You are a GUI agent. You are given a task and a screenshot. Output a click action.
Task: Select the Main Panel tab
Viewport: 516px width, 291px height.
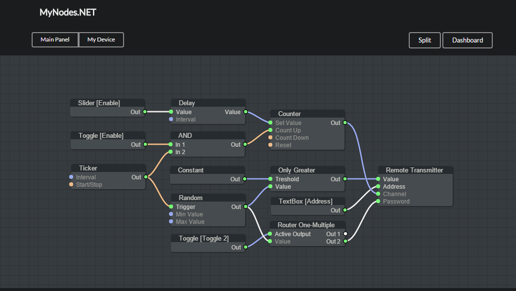pyautogui.click(x=55, y=40)
